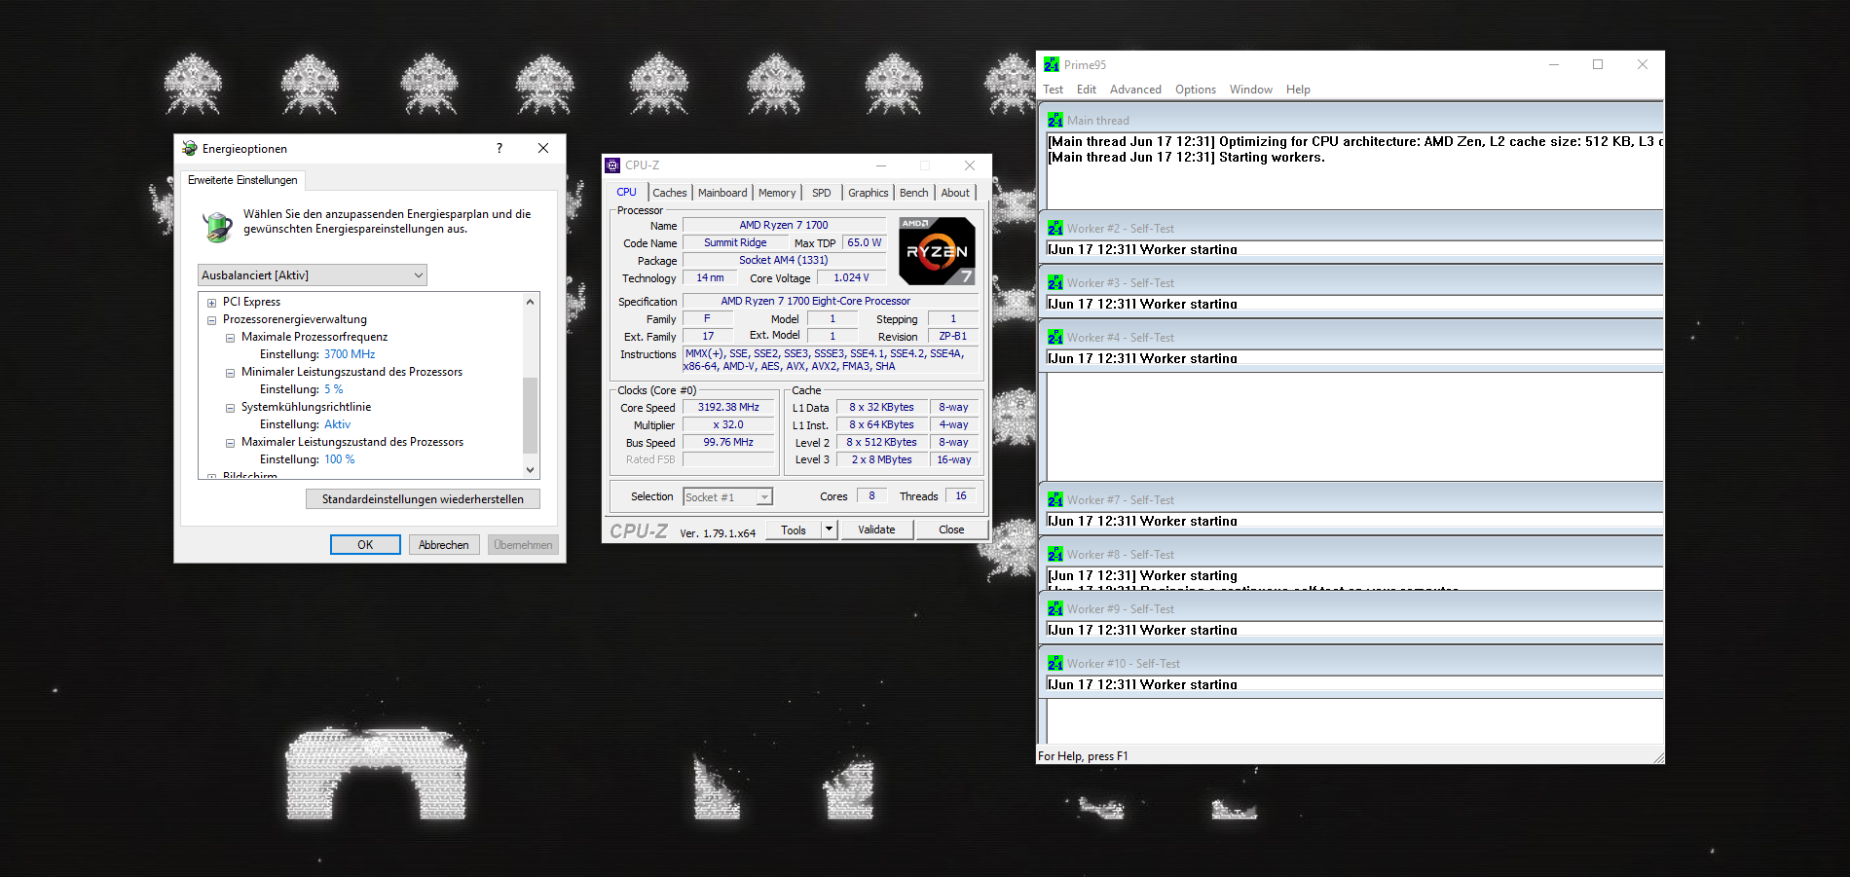1850x877 pixels.
Task: Click Standardeinstellungen wiederherstellen button
Action: (423, 499)
